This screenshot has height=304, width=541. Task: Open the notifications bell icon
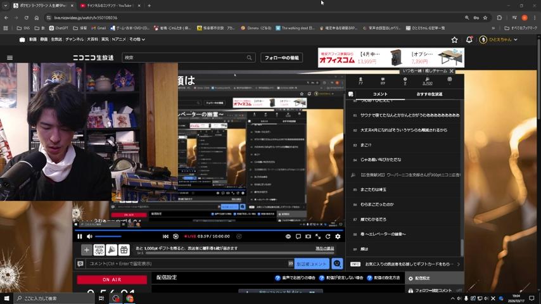pos(469,40)
